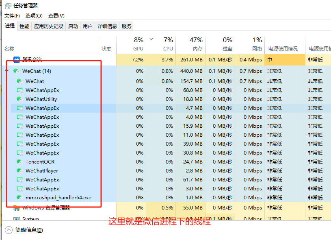Select the 腾讯会议 process row
The image size is (331, 240).
(167, 60)
